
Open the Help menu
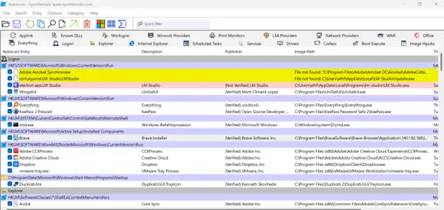click(x=94, y=13)
